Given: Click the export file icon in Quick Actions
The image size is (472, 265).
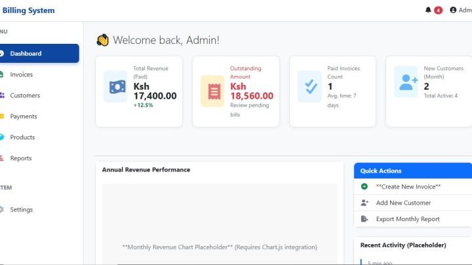Looking at the screenshot, I should (x=364, y=219).
